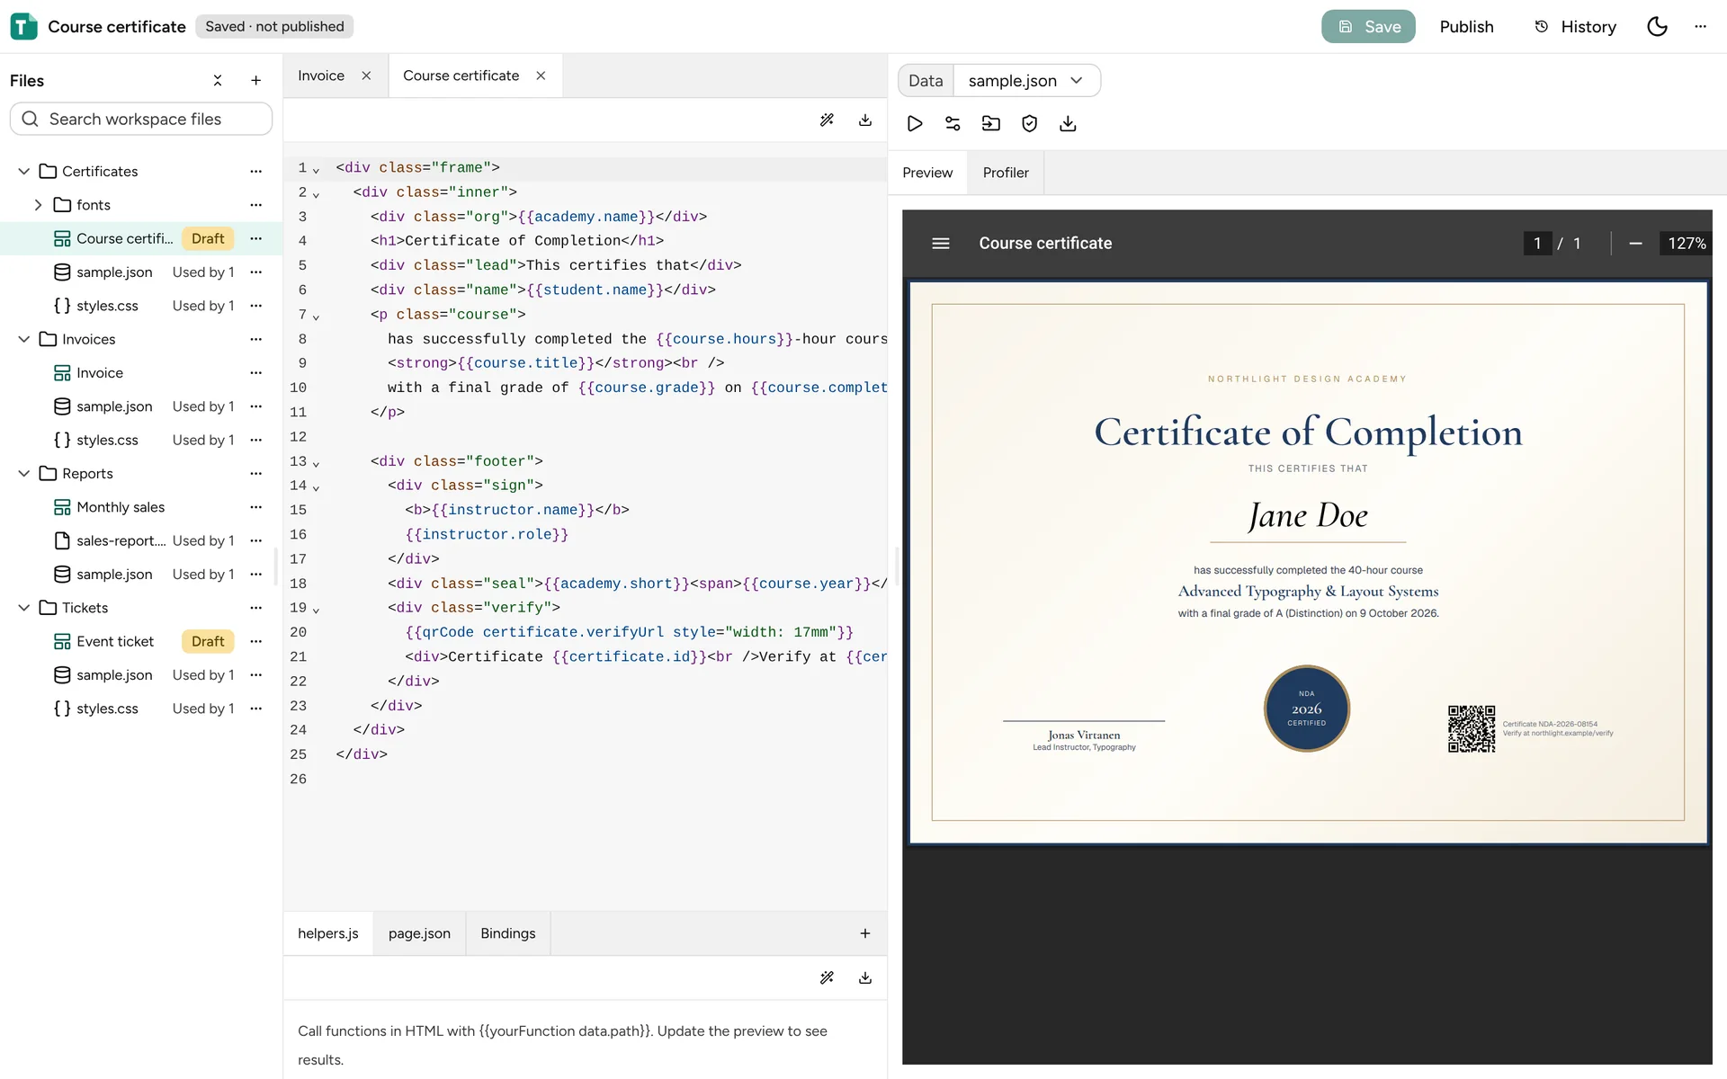
Task: Close the Invoice tab
Action: tap(366, 76)
